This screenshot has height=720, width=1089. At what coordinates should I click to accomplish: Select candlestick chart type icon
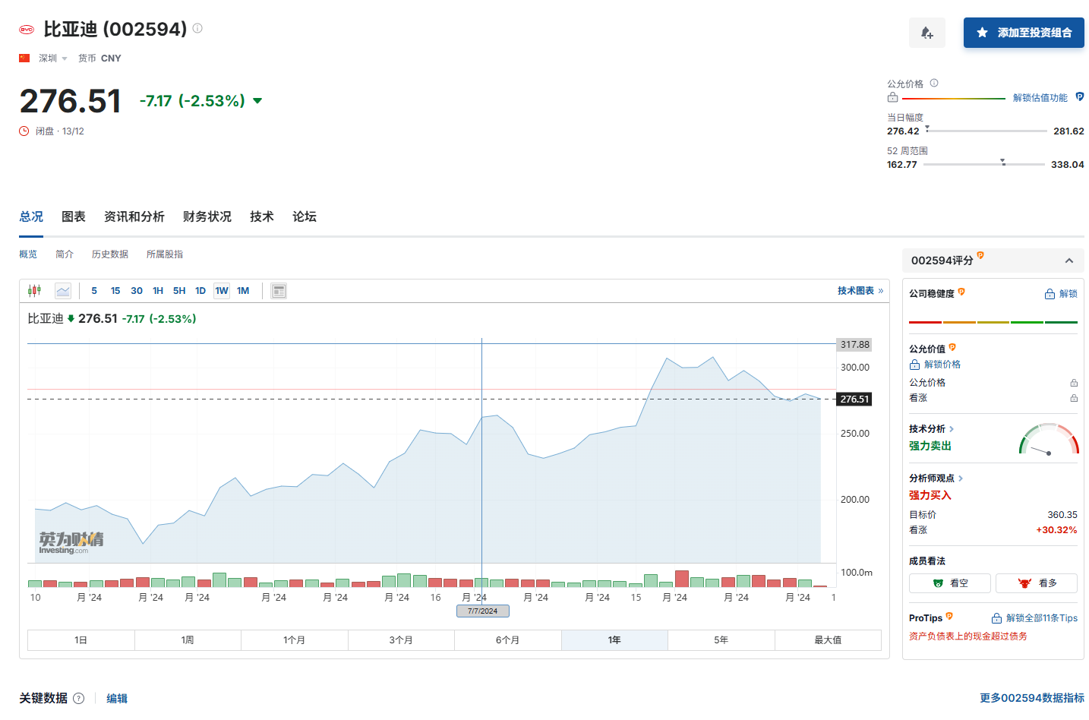click(x=34, y=291)
